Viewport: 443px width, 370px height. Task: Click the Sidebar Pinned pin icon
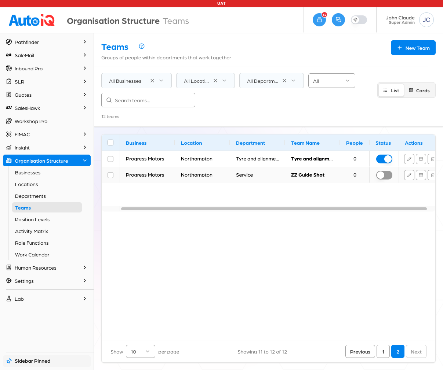9,361
